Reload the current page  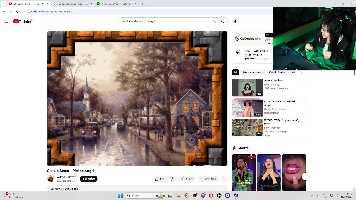pos(17,12)
